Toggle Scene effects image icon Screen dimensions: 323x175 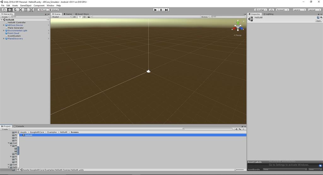tap(89, 17)
